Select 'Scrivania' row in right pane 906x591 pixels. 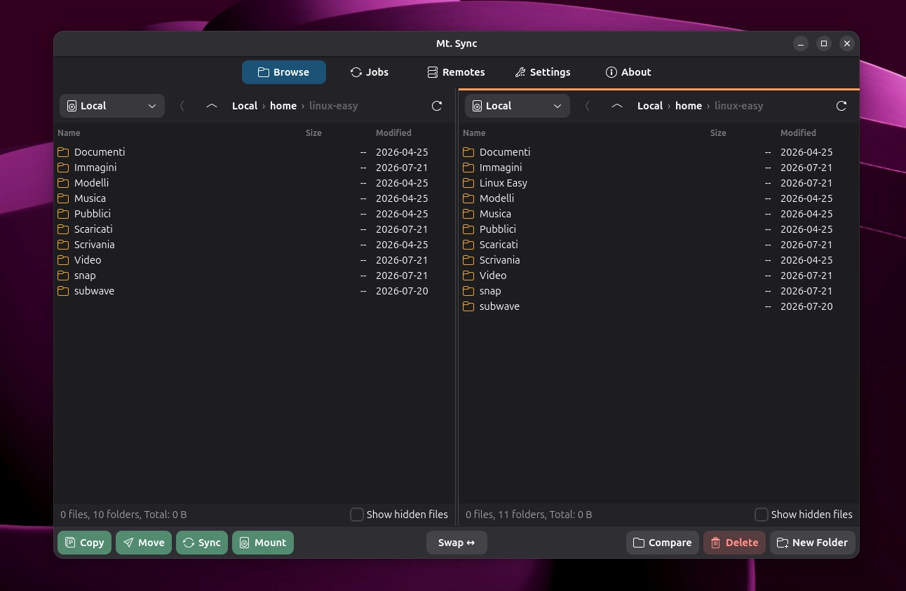click(x=659, y=260)
